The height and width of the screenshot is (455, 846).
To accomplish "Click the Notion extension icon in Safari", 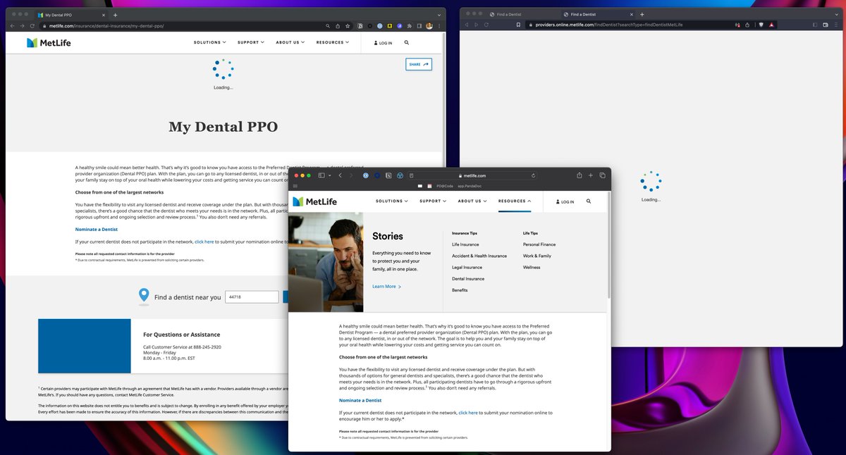I will tap(388, 175).
